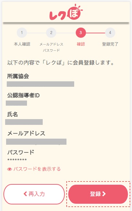Click the right chevron on 登録 button
132x211 pixels.
pos(104,194)
